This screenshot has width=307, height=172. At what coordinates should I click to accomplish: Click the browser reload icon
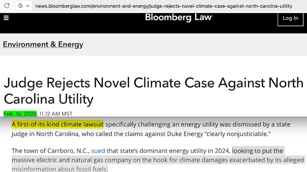coord(7,6)
